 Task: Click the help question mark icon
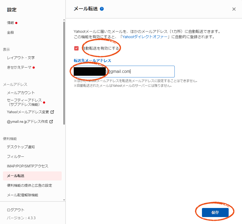click(102, 9)
